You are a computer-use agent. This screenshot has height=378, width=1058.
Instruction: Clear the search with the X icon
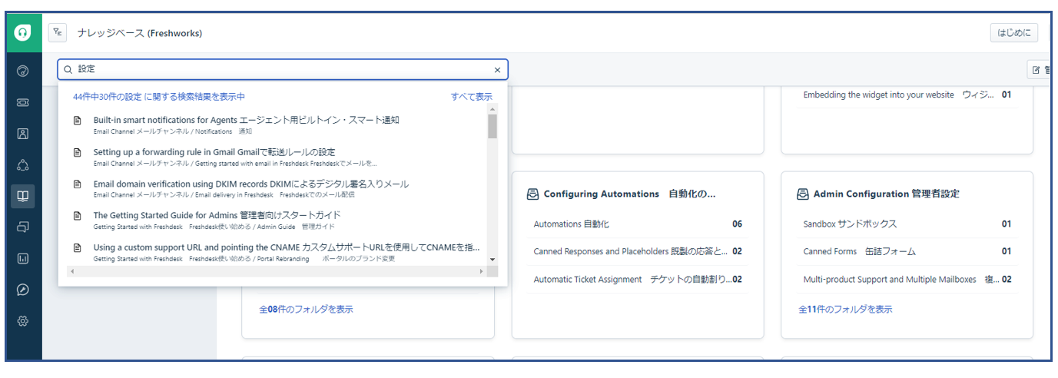tap(497, 70)
